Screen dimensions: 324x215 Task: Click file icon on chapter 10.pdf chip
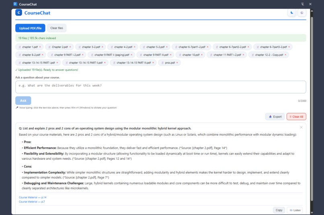coord(180,55)
